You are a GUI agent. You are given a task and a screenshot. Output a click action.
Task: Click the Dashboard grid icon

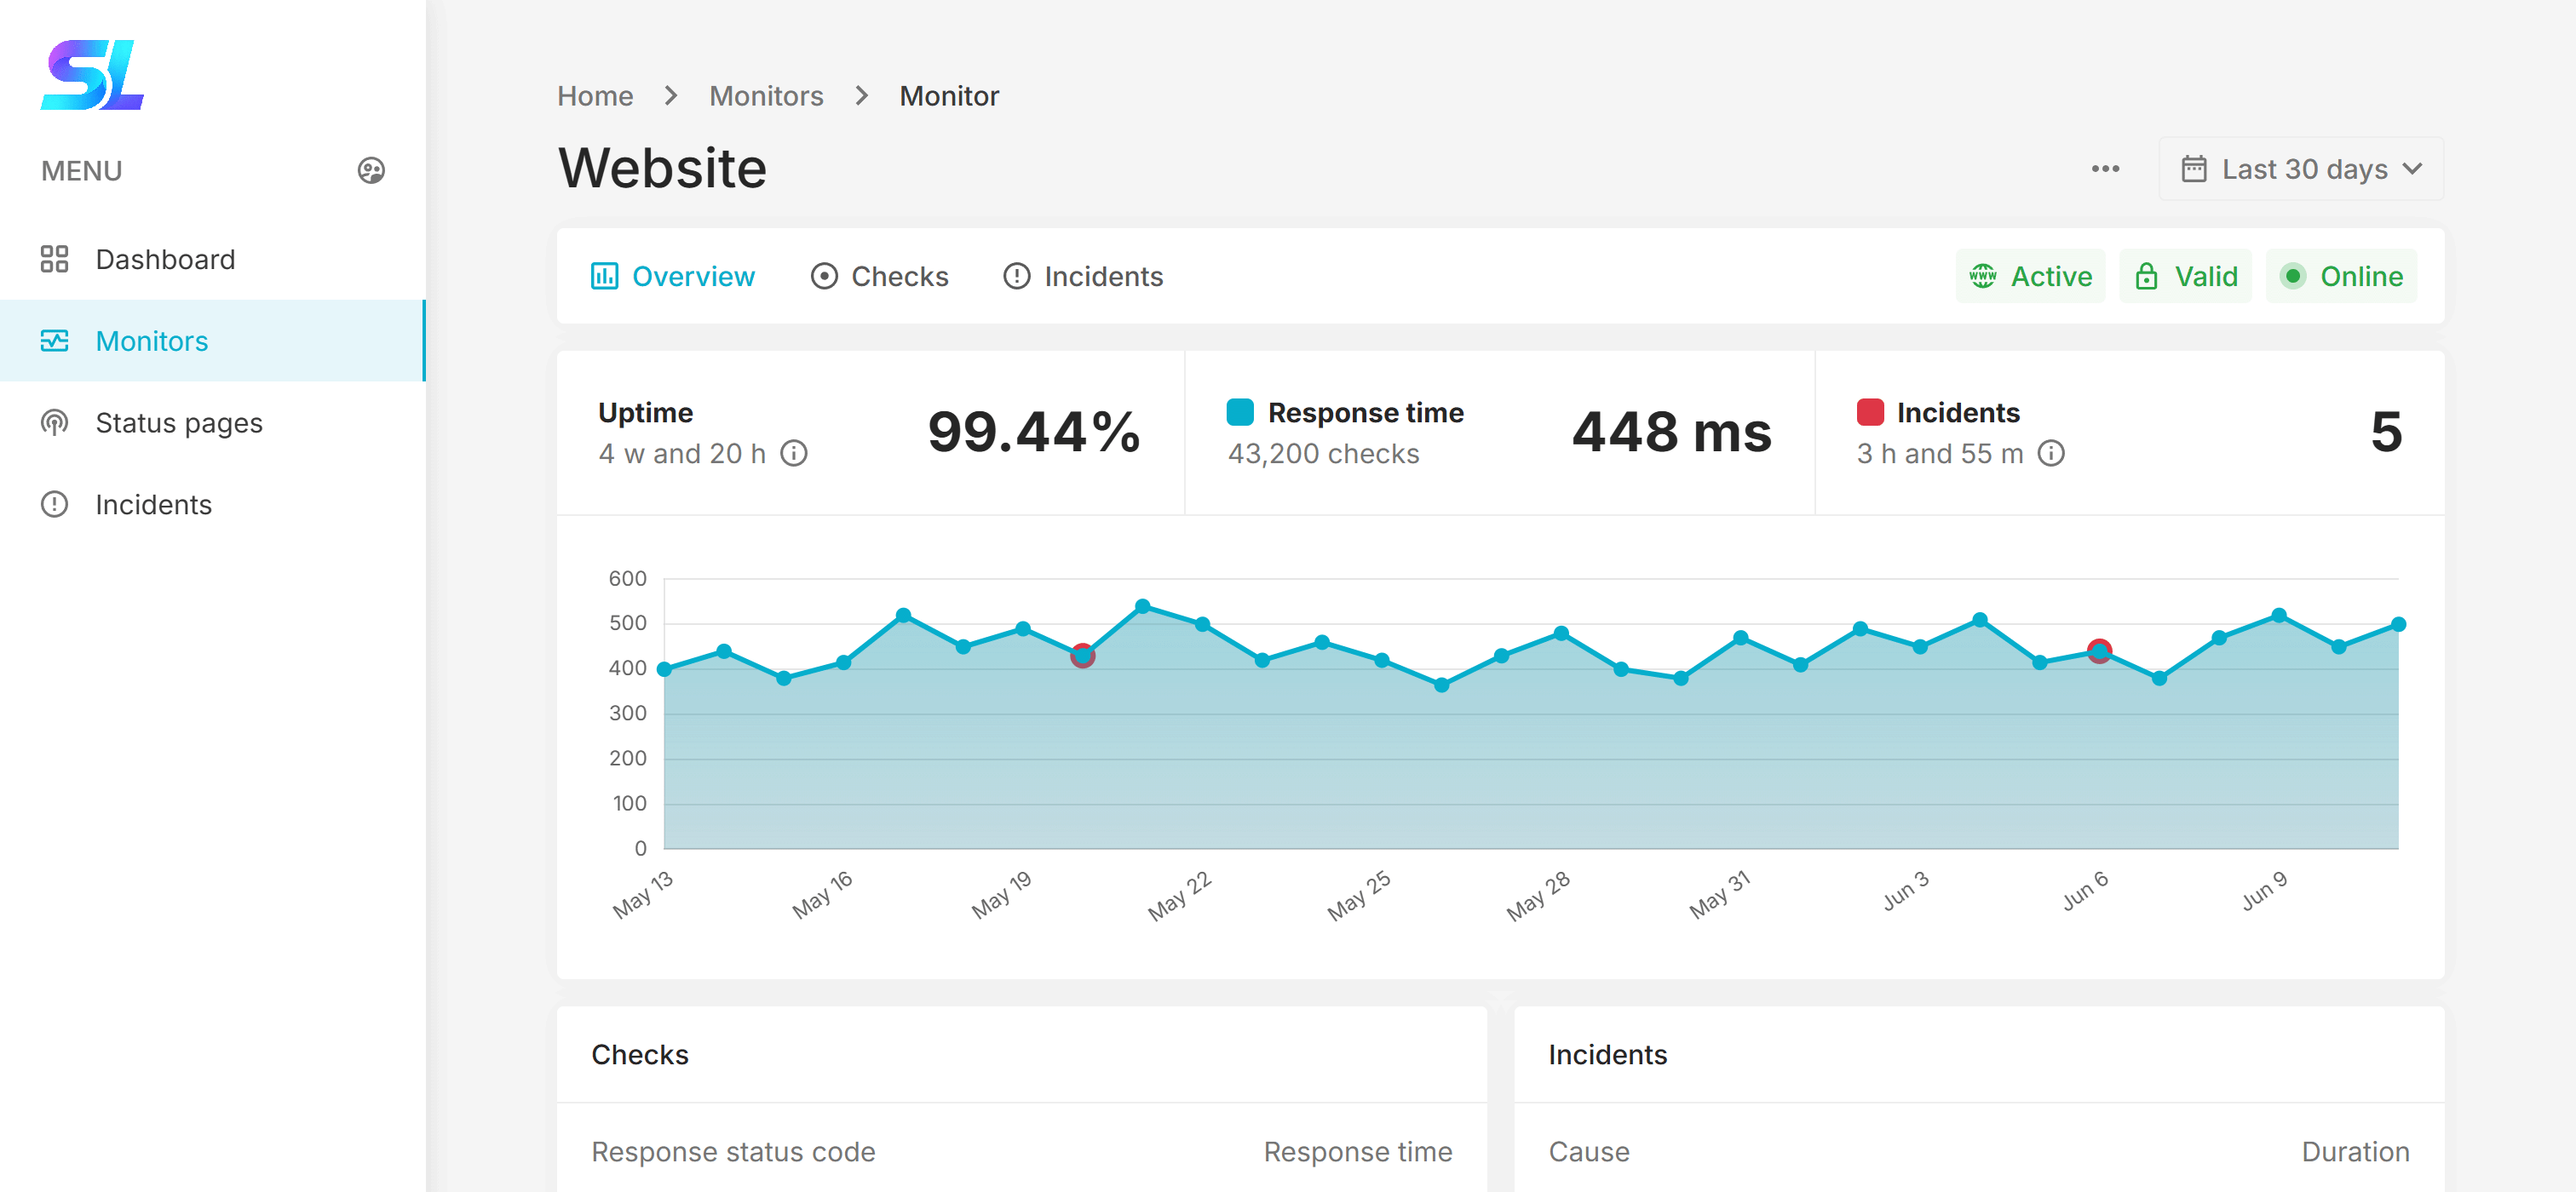tap(54, 259)
